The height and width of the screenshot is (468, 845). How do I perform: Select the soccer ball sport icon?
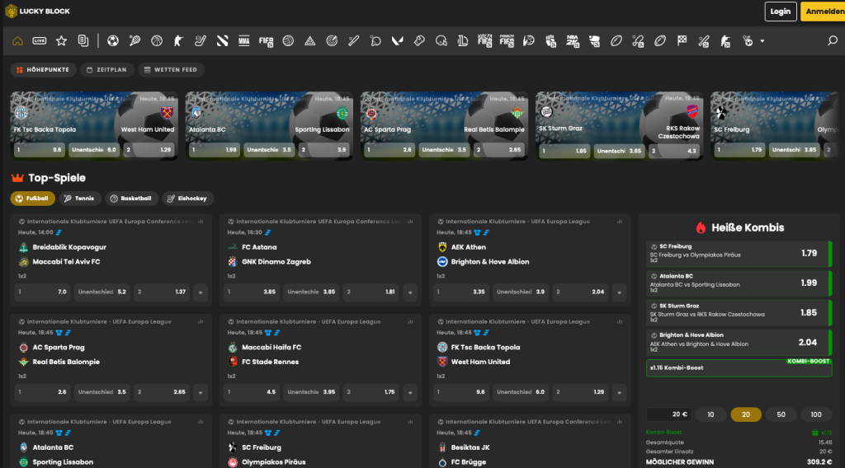coord(112,41)
